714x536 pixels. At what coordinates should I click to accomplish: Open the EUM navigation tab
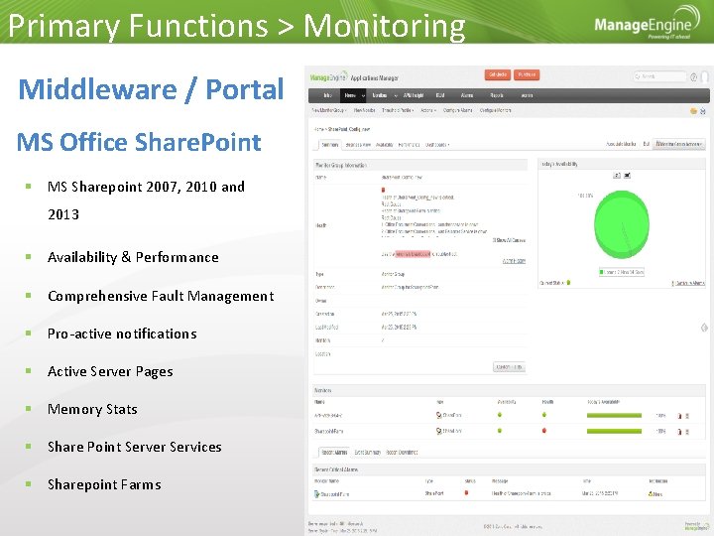pyautogui.click(x=440, y=95)
